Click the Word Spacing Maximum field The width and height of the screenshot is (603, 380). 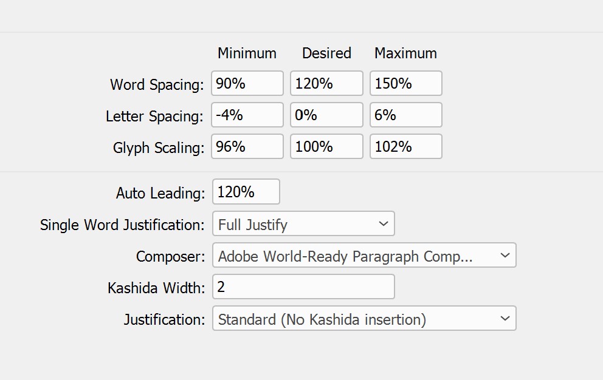point(405,84)
